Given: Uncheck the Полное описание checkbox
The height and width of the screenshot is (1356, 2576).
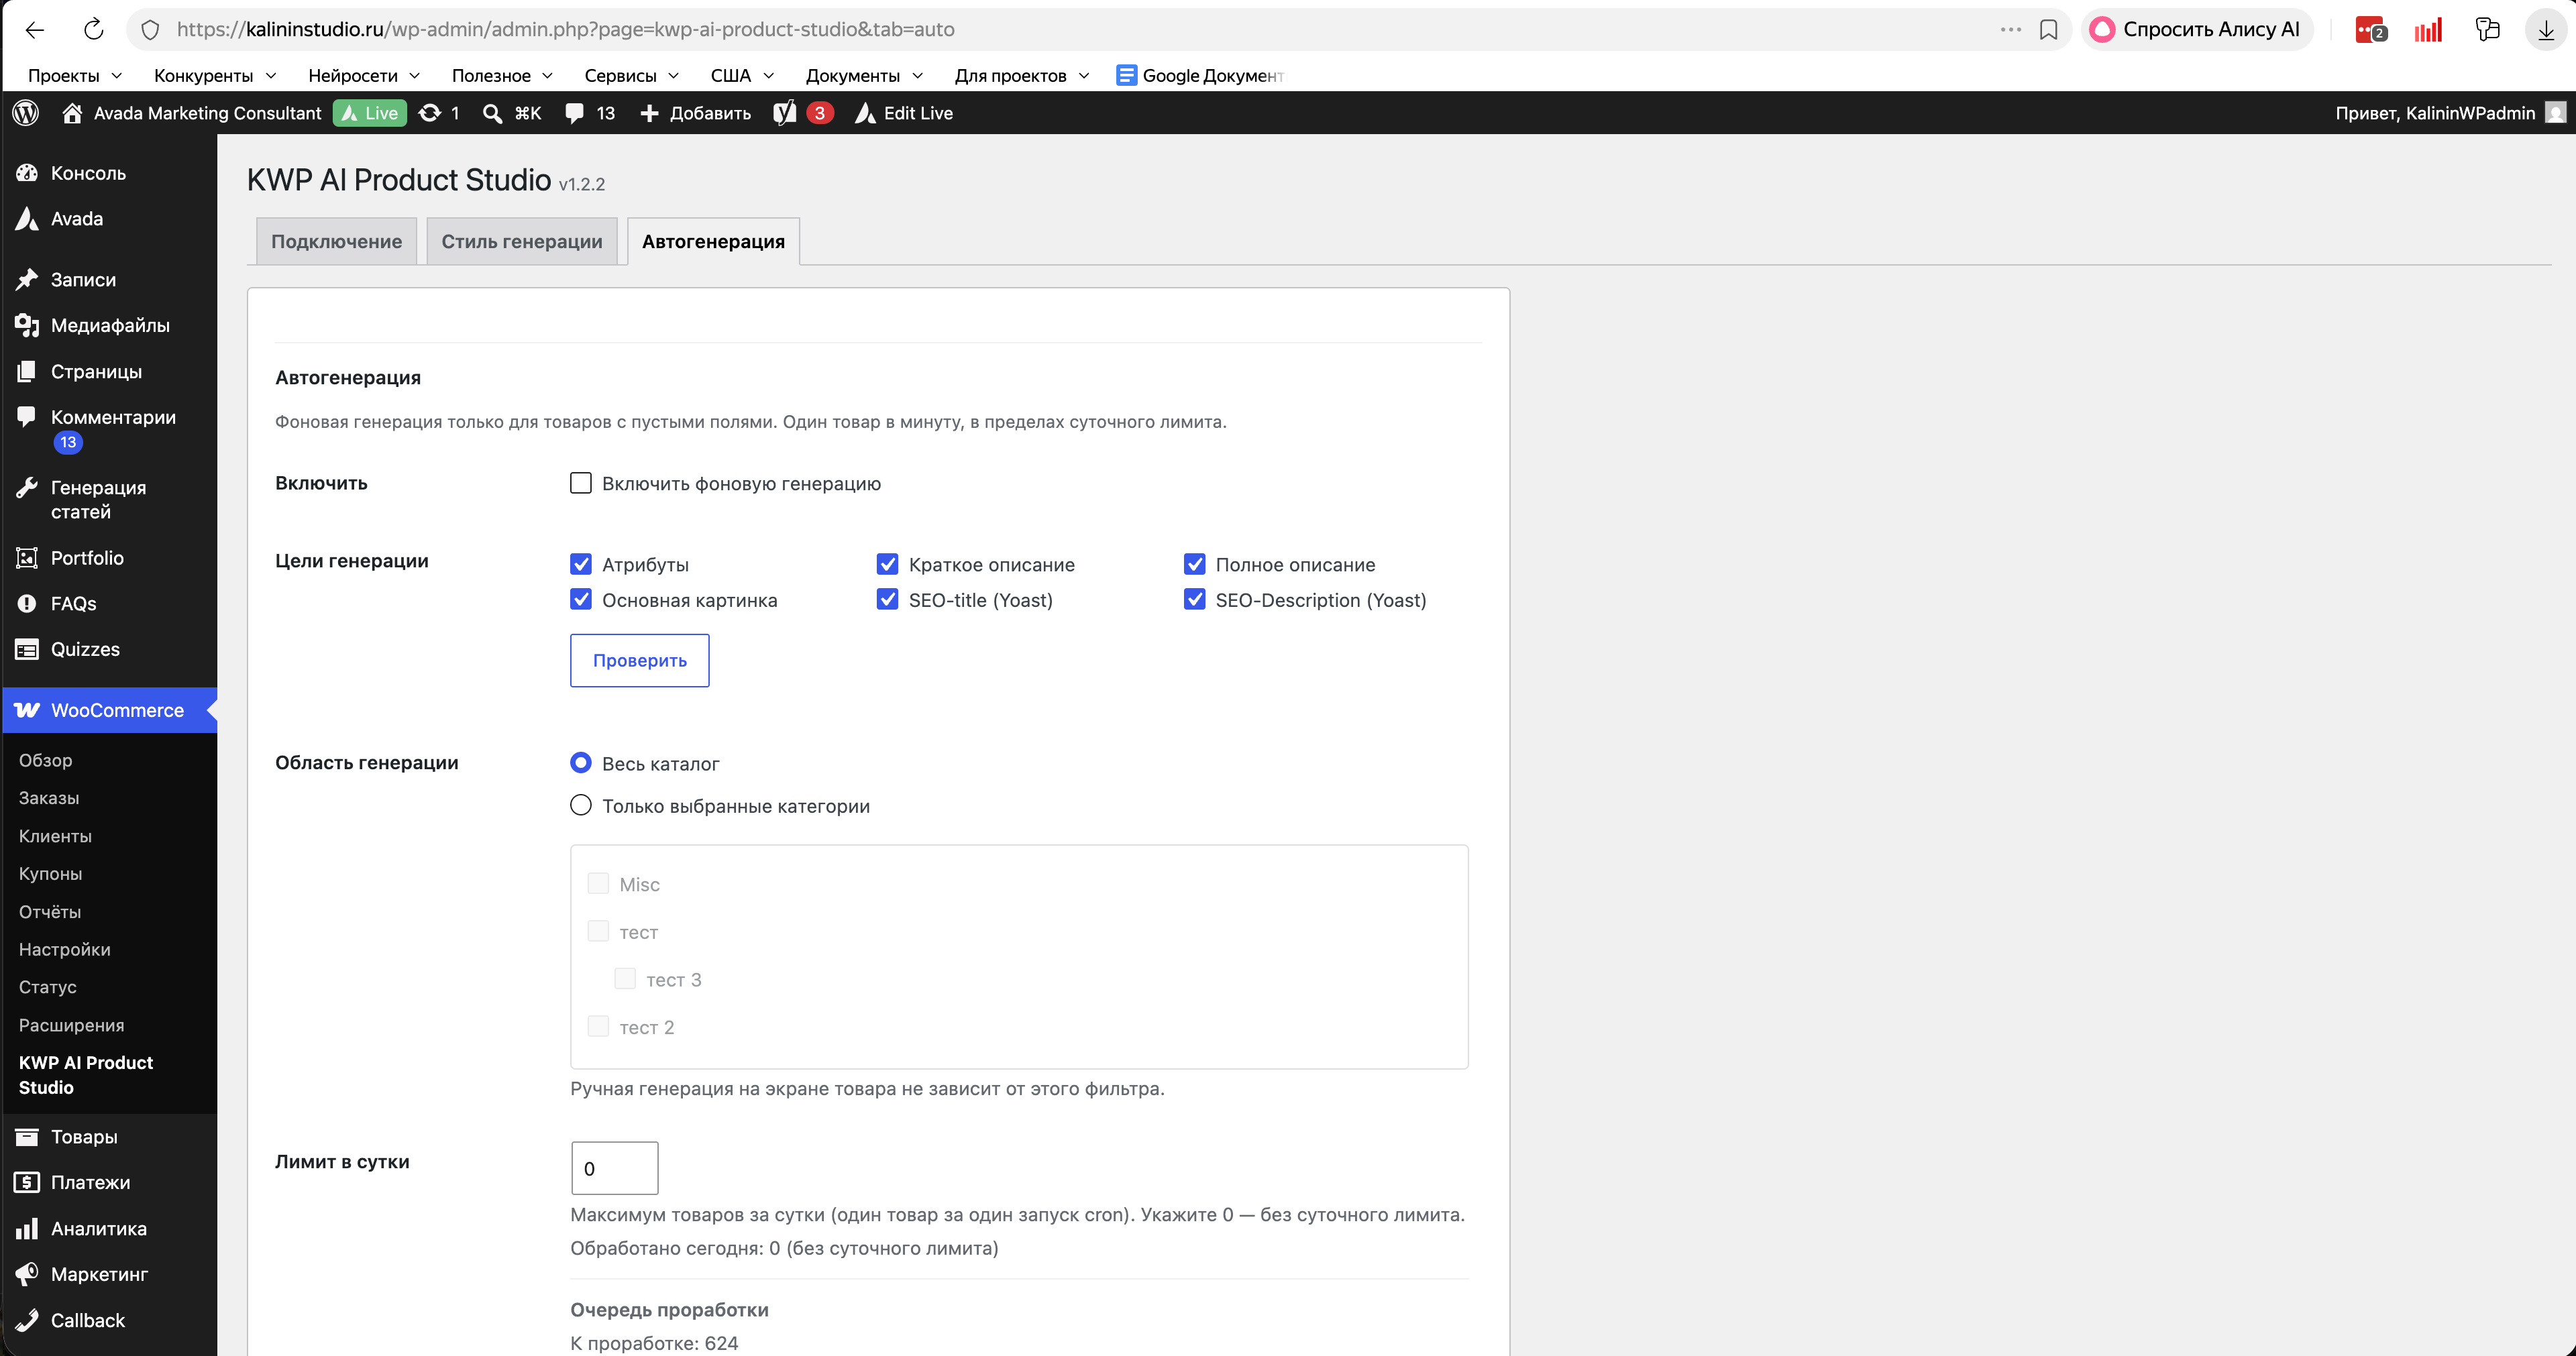Looking at the screenshot, I should tap(1194, 564).
